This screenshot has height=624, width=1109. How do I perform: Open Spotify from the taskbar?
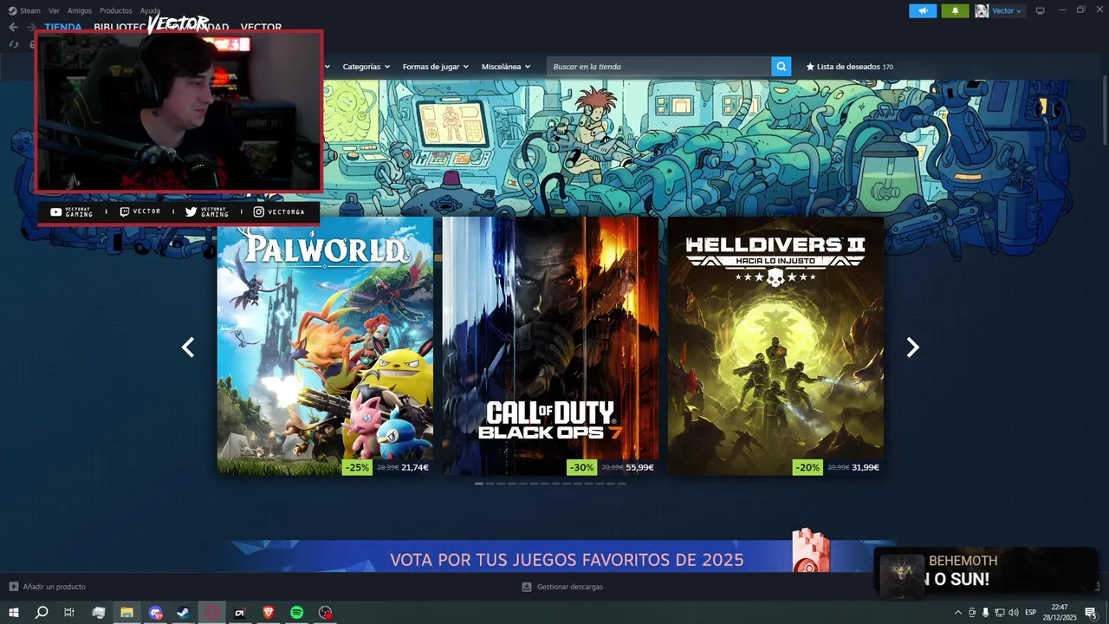(296, 613)
